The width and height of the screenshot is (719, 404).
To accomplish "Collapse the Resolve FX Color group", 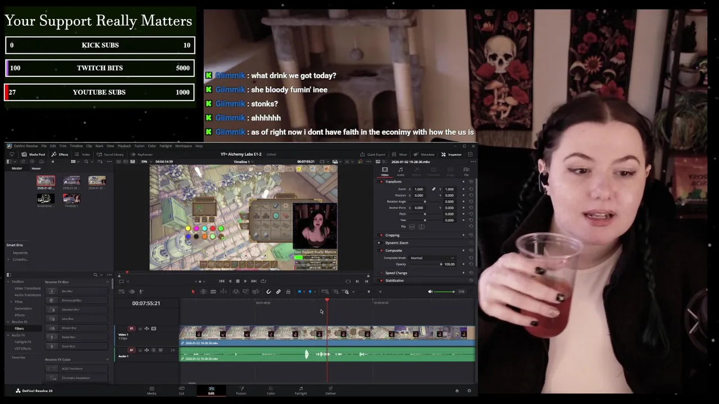I will [107, 360].
